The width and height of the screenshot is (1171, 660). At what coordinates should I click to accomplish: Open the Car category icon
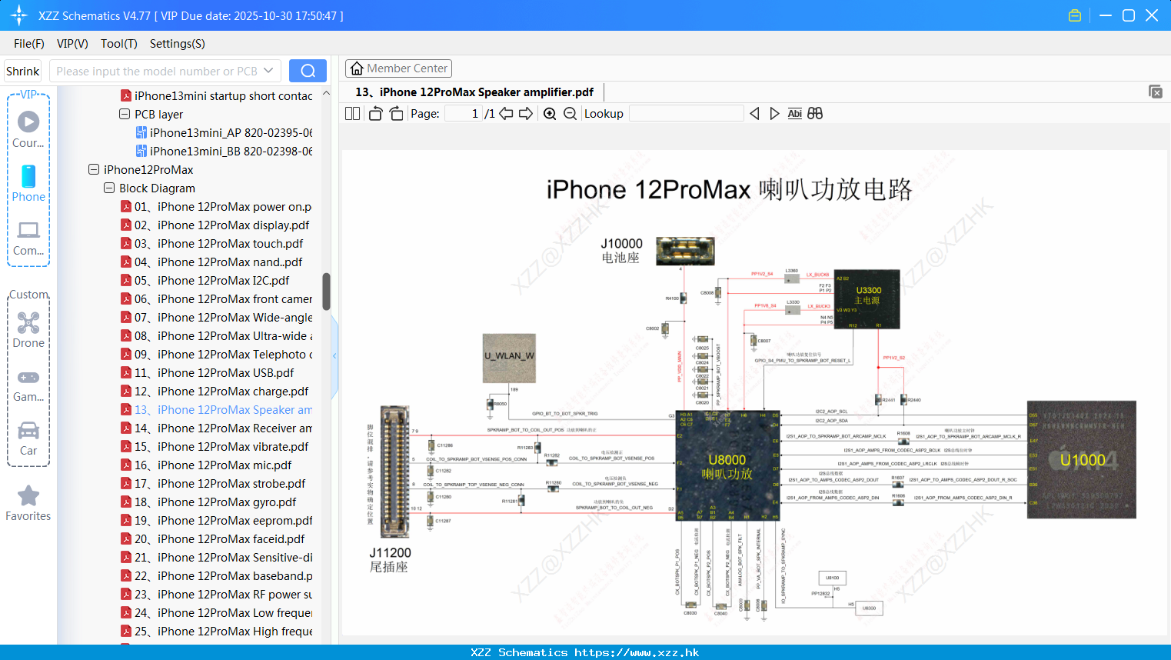point(28,430)
